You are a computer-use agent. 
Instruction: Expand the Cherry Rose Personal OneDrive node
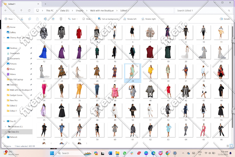click(4, 37)
